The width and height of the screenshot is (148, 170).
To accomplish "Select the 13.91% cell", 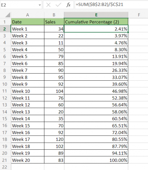I will coord(96,57).
